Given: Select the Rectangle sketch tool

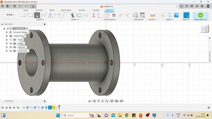Looking at the screenshot, I should [30, 15].
